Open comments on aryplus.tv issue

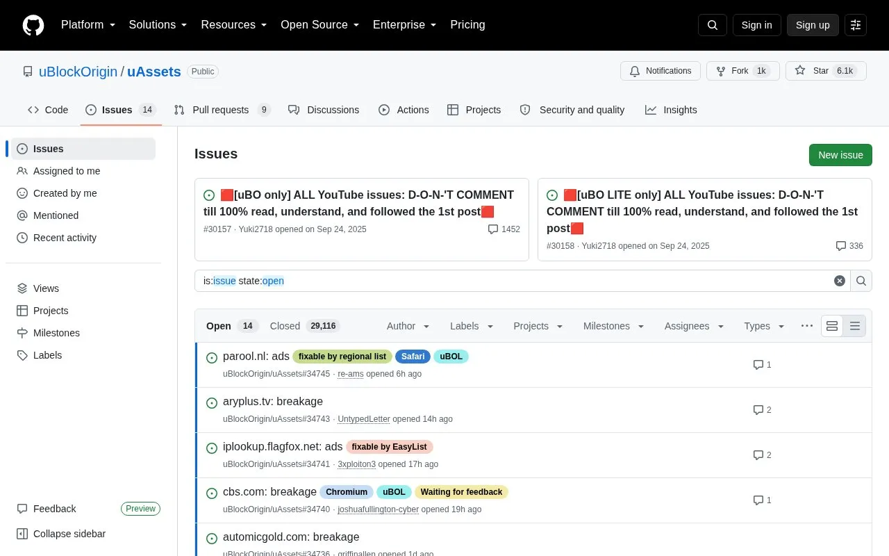(763, 410)
